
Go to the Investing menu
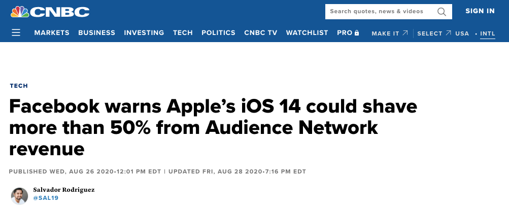tap(144, 33)
